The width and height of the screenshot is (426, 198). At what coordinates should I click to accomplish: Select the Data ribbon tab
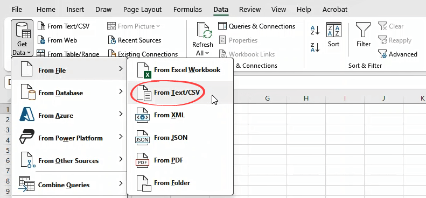click(x=221, y=10)
